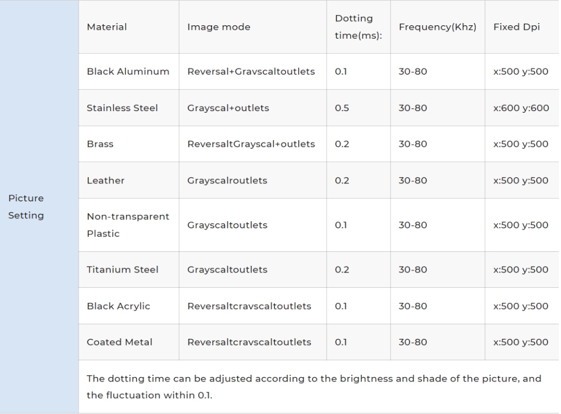Click the Non-transparent Plastic cell
This screenshot has width=561, height=414.
[x=128, y=225]
